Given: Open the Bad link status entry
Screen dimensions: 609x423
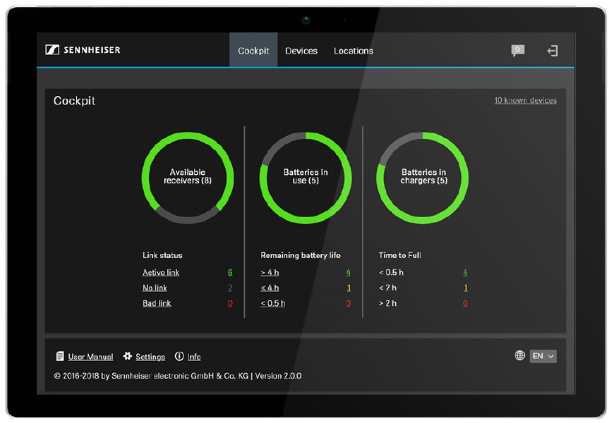Looking at the screenshot, I should pyautogui.click(x=157, y=303).
